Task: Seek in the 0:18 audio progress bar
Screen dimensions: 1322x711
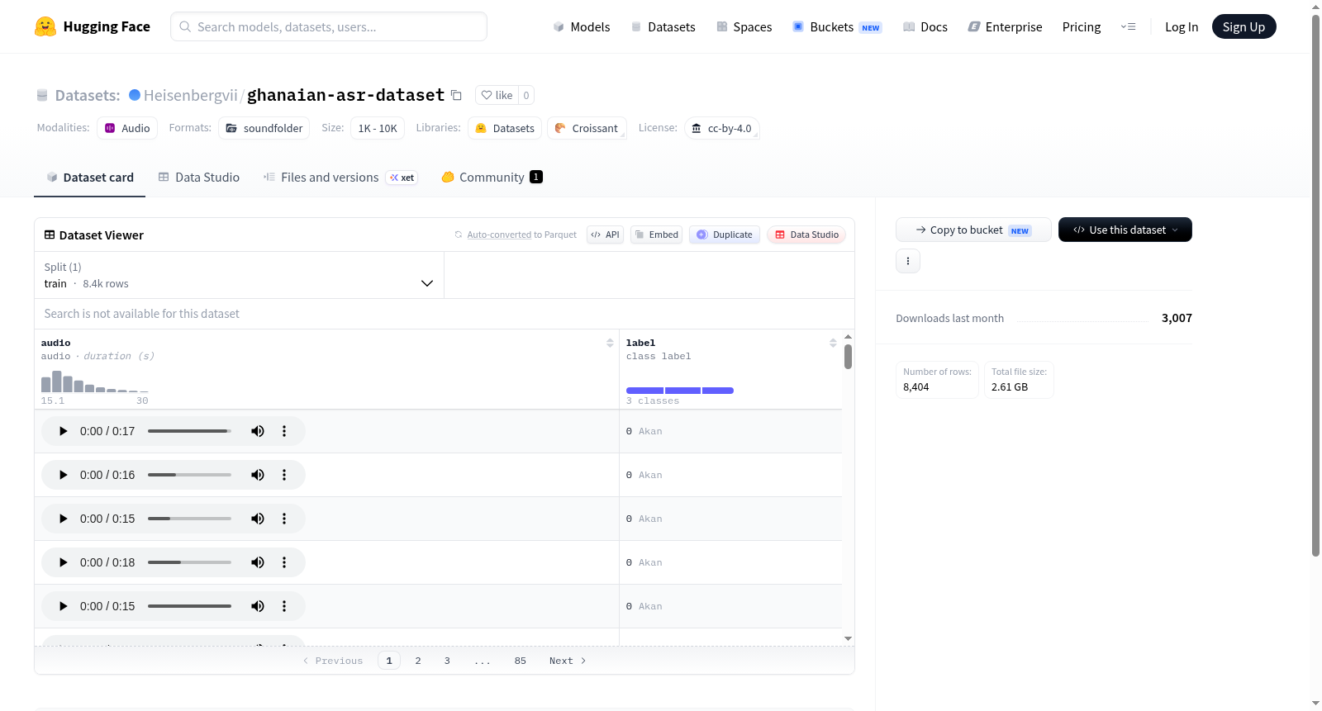Action: point(189,562)
